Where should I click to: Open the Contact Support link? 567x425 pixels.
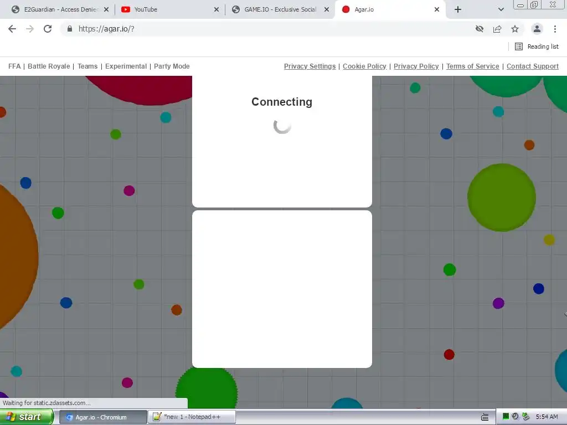[x=533, y=66]
